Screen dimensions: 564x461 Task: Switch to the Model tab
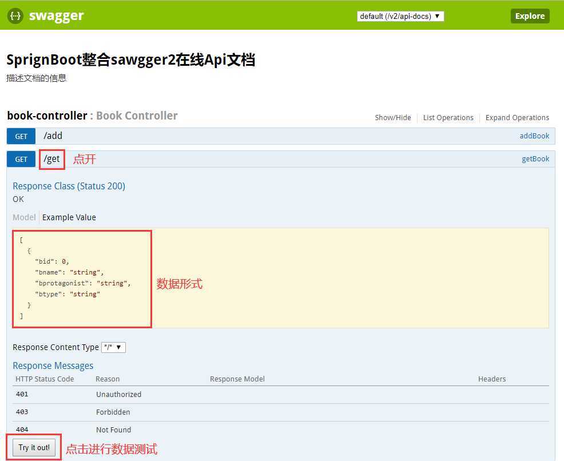coord(24,217)
